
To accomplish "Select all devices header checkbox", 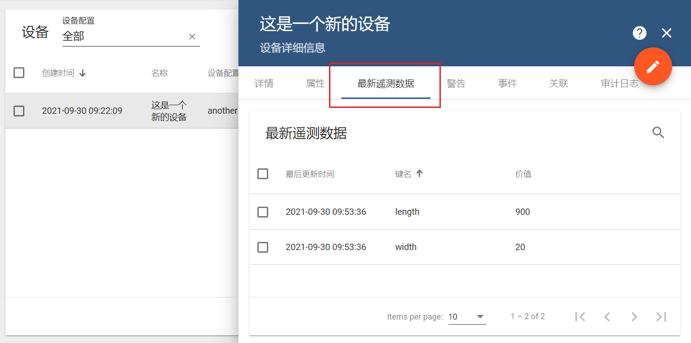I will coord(19,73).
